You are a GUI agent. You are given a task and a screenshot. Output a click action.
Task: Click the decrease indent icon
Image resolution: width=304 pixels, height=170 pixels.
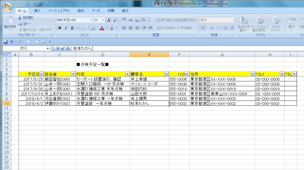point(144,28)
